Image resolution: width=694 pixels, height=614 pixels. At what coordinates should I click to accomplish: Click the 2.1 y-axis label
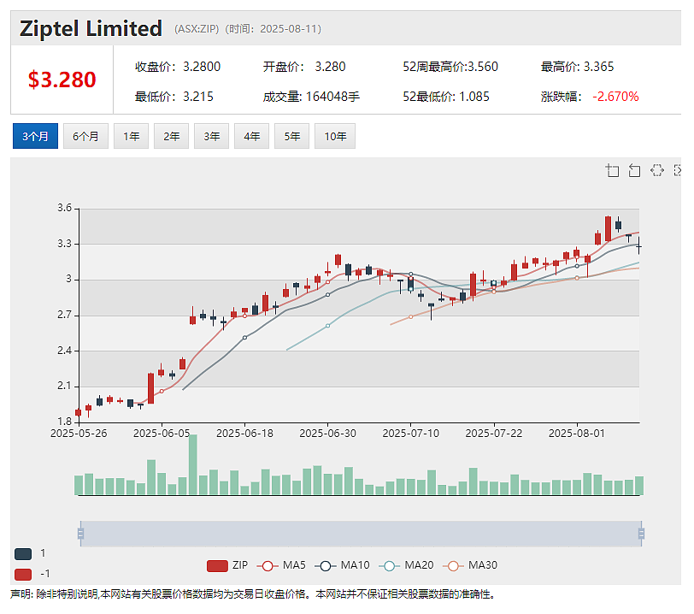(x=65, y=386)
